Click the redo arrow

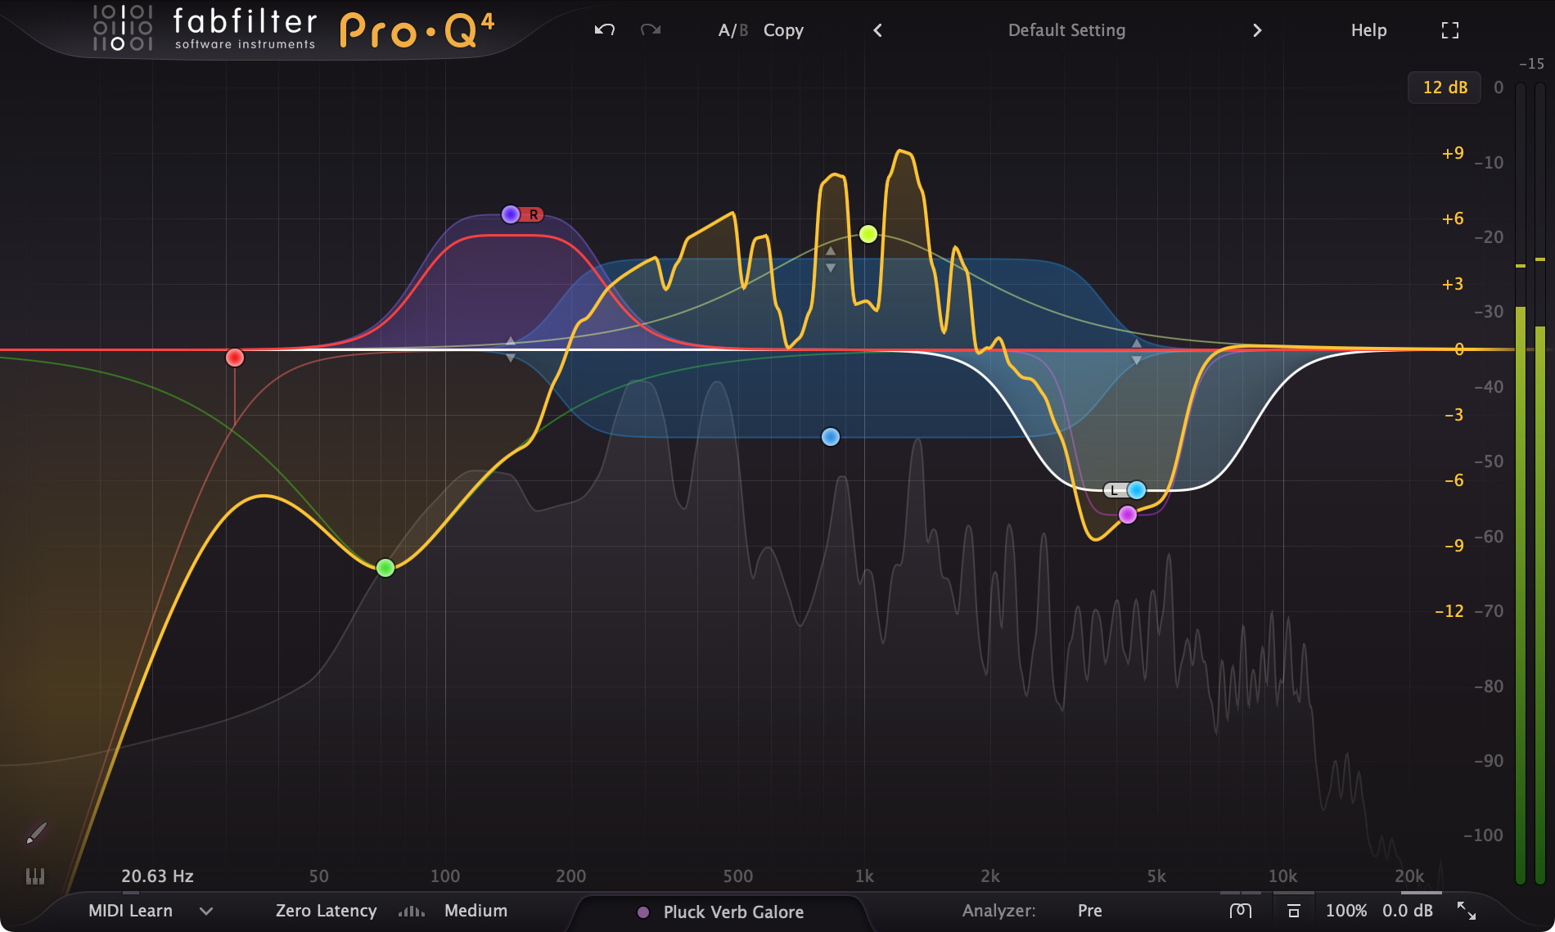point(649,29)
